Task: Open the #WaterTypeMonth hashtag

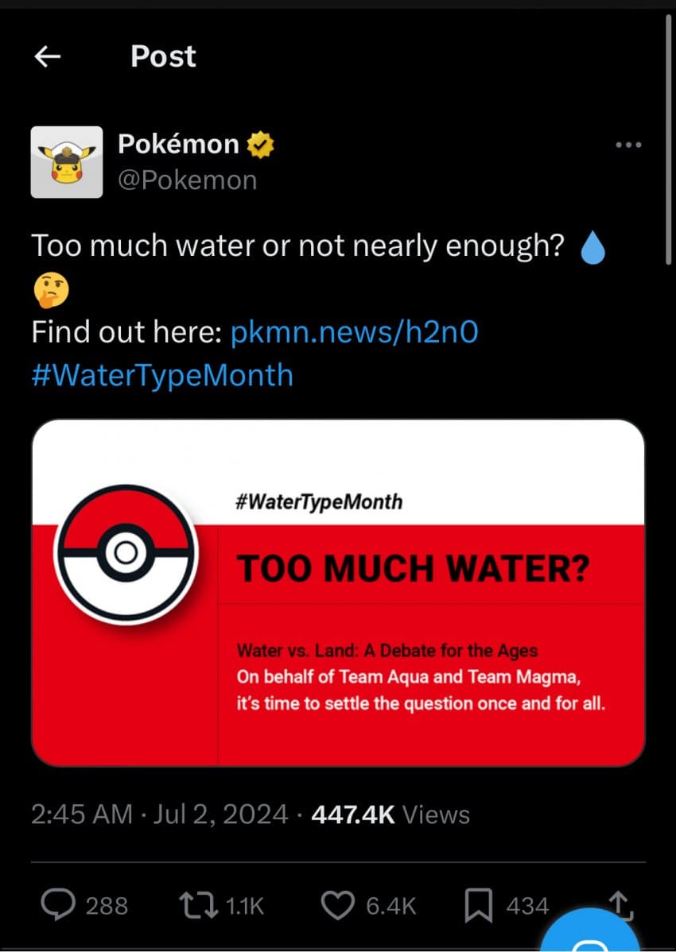Action: pos(162,374)
